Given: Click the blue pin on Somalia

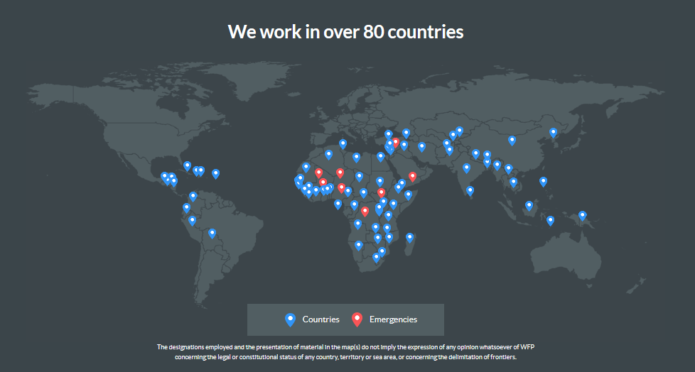Looking at the screenshot, I should click(408, 195).
